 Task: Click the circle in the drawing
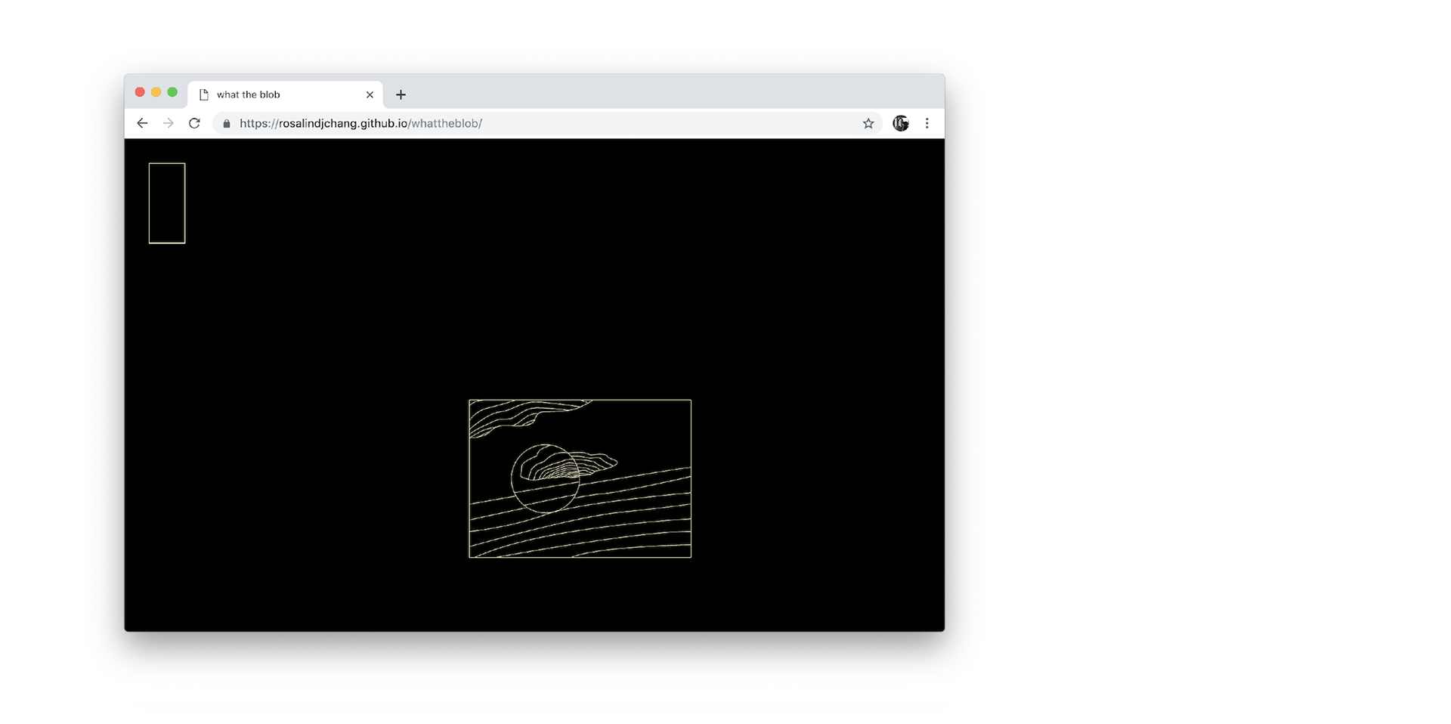click(x=545, y=478)
